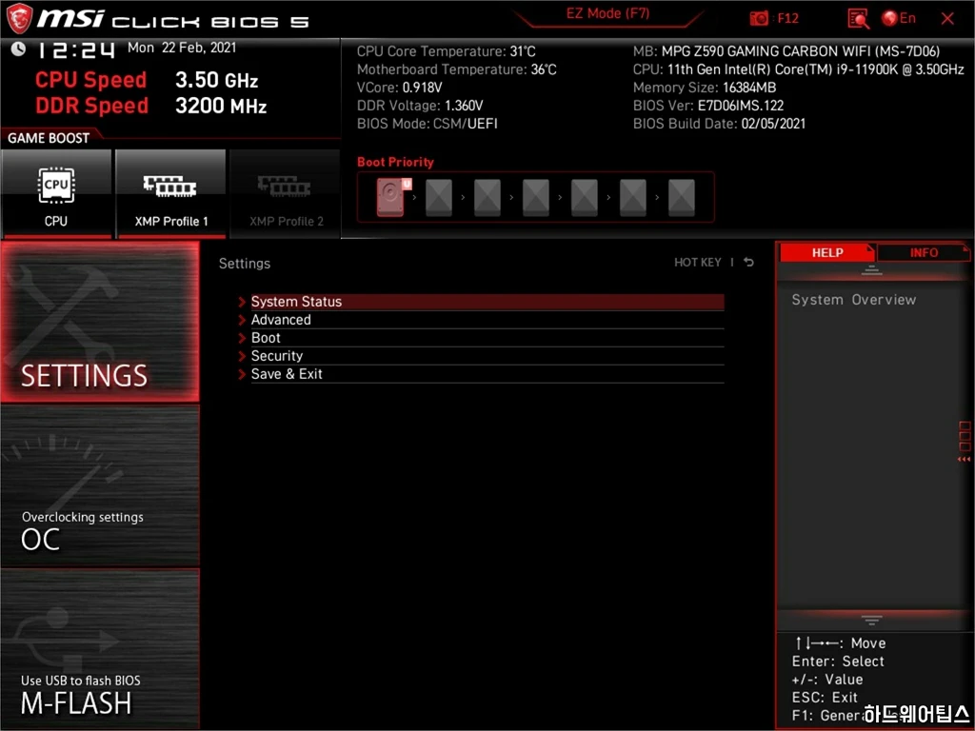
Task: Open the OC overclocking settings tile
Action: click(100, 485)
